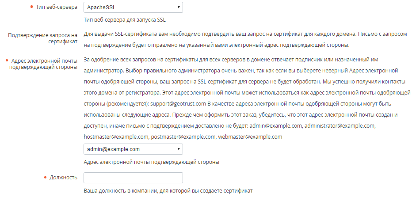Click administrator@example.com in the paragraph
Screen dimensions: 412x197
[340, 126]
